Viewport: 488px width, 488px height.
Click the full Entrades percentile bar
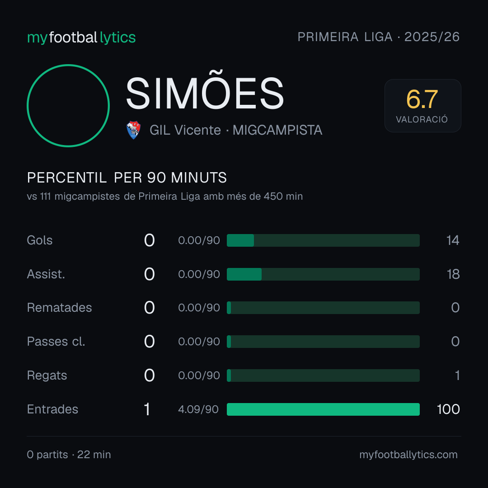(x=323, y=409)
